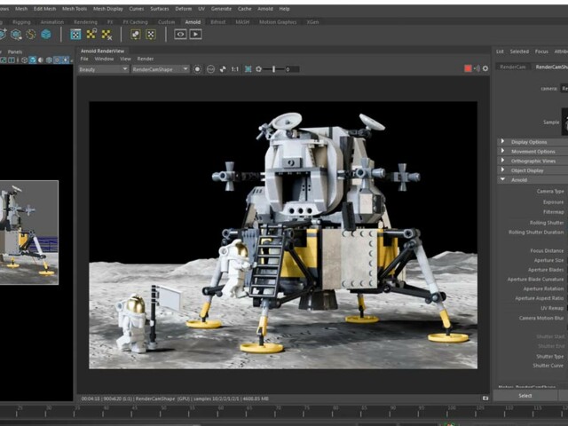Expand the Display Options section
Image resolution: width=568 pixels, height=426 pixels.
tap(529, 141)
